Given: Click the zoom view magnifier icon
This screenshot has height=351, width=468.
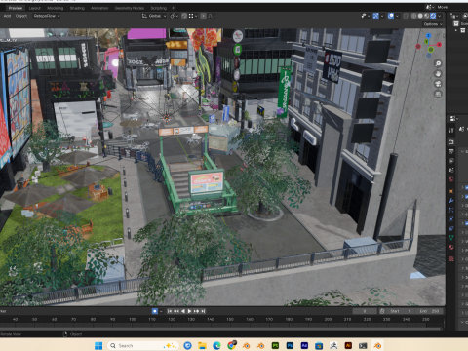Looking at the screenshot, I should pyautogui.click(x=438, y=63).
